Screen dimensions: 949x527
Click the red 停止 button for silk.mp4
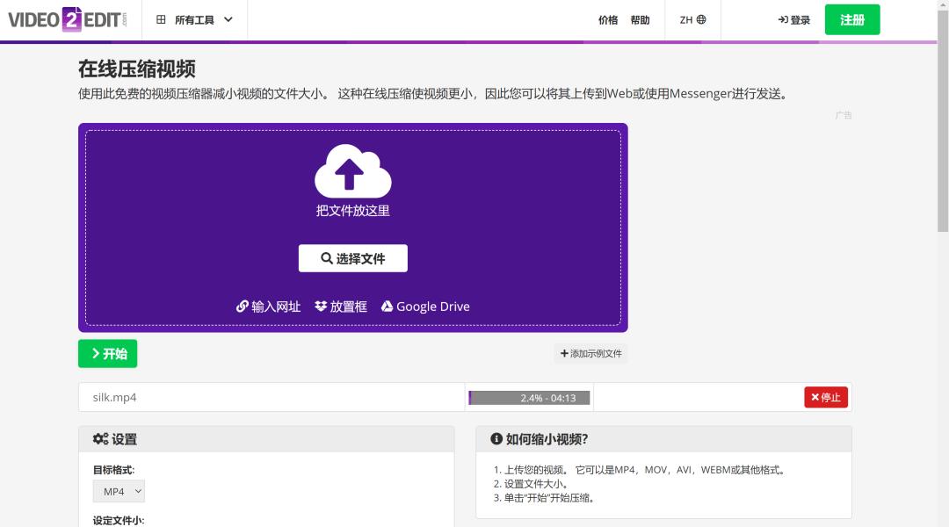tap(825, 397)
